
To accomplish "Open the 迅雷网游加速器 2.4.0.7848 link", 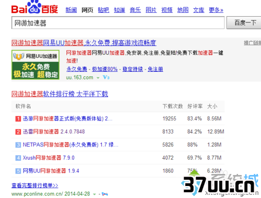I will [x=54, y=132].
